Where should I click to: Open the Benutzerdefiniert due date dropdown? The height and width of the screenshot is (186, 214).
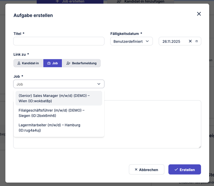click(x=131, y=41)
